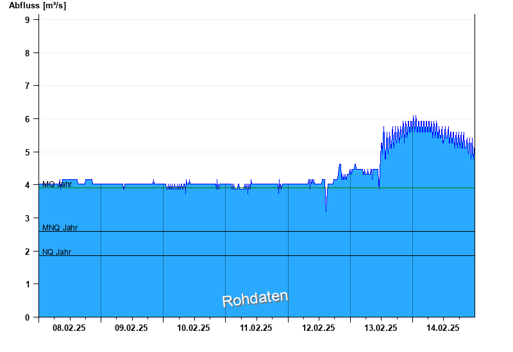Click the y-axis value 9
Image resolution: width=513 pixels, height=352 pixels.
tap(27, 20)
